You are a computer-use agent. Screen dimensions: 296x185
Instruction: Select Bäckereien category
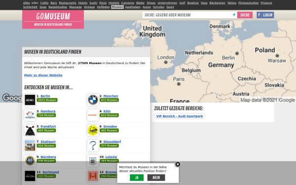coord(217,3)
